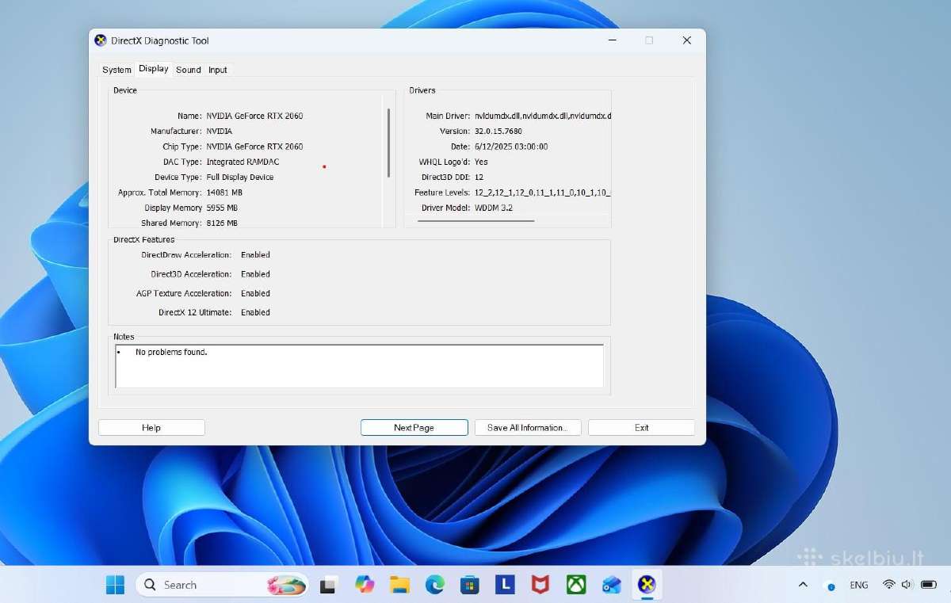This screenshot has height=603, width=951.
Task: Open the volume speaker tray icon
Action: (907, 585)
